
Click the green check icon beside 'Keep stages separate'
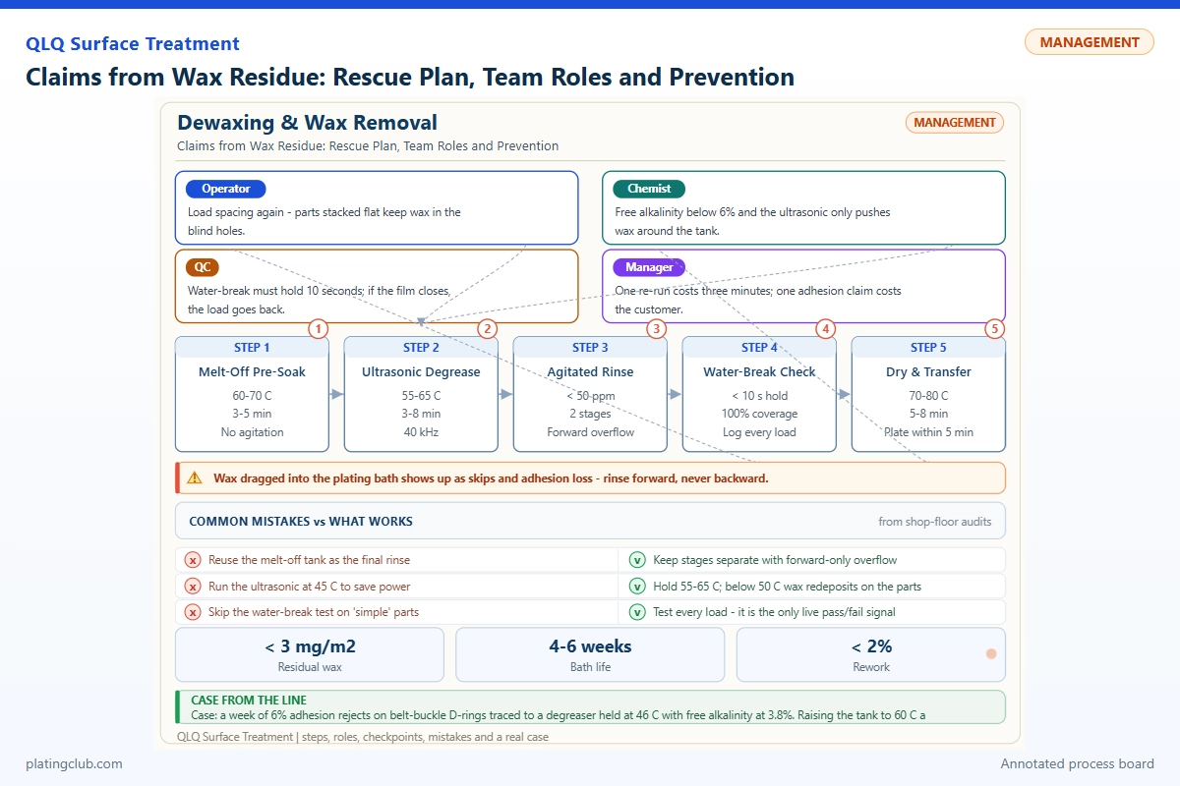pos(637,560)
